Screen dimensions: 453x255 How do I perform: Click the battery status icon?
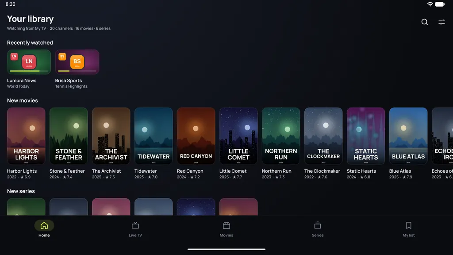coord(440,4)
